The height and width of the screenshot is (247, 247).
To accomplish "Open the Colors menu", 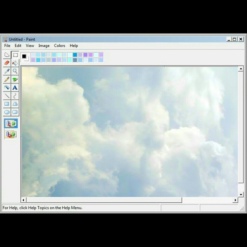I will [60, 46].
